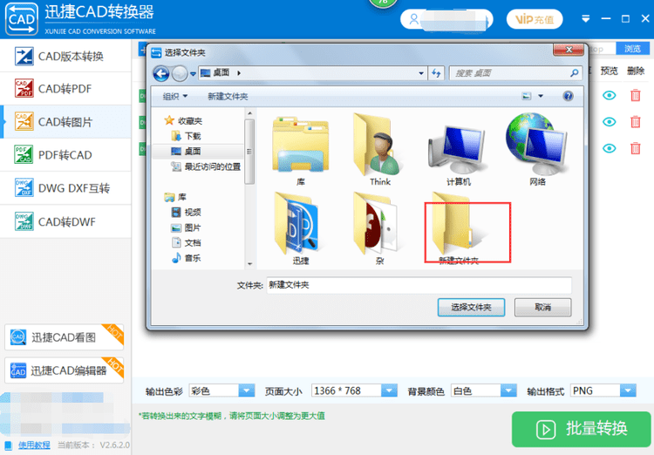Click the dialog forward navigation arrow
Viewport: 654px width, 455px height.
click(180, 74)
